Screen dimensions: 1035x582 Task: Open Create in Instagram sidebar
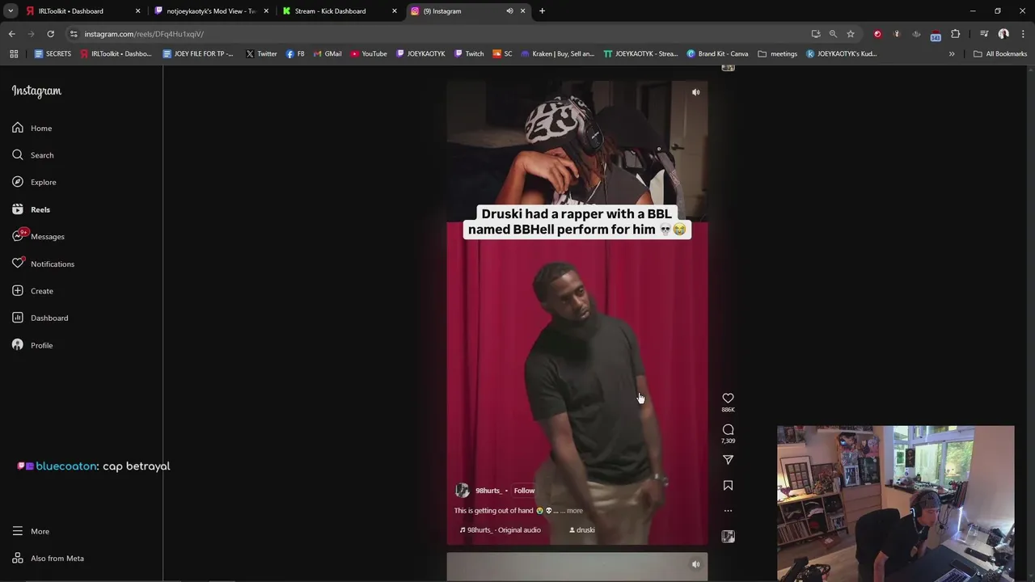pyautogui.click(x=33, y=291)
